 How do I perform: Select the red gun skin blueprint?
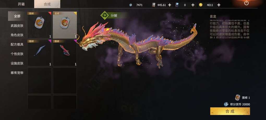(x=65, y=53)
